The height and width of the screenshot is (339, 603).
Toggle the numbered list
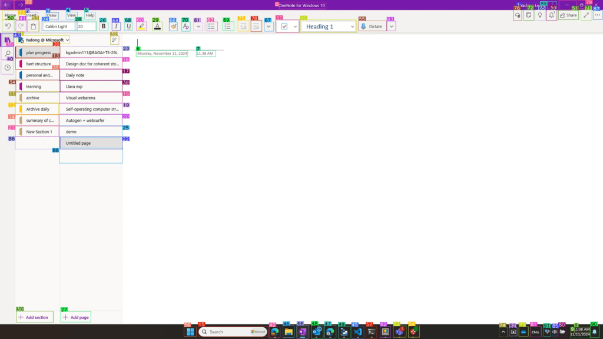tap(228, 26)
